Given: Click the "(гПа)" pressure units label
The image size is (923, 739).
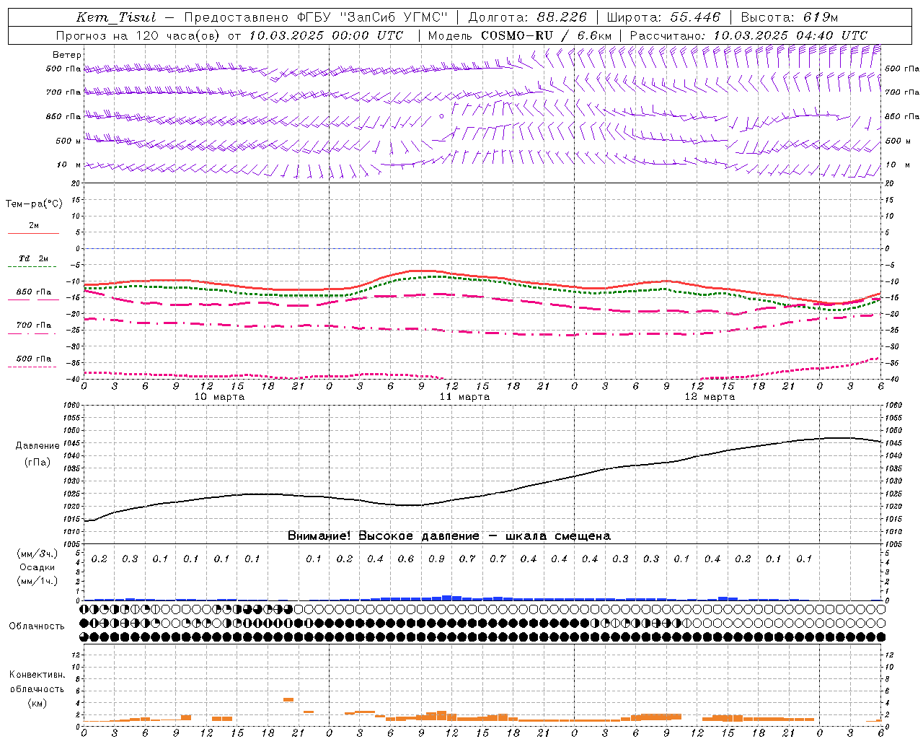Looking at the screenshot, I should [x=37, y=462].
